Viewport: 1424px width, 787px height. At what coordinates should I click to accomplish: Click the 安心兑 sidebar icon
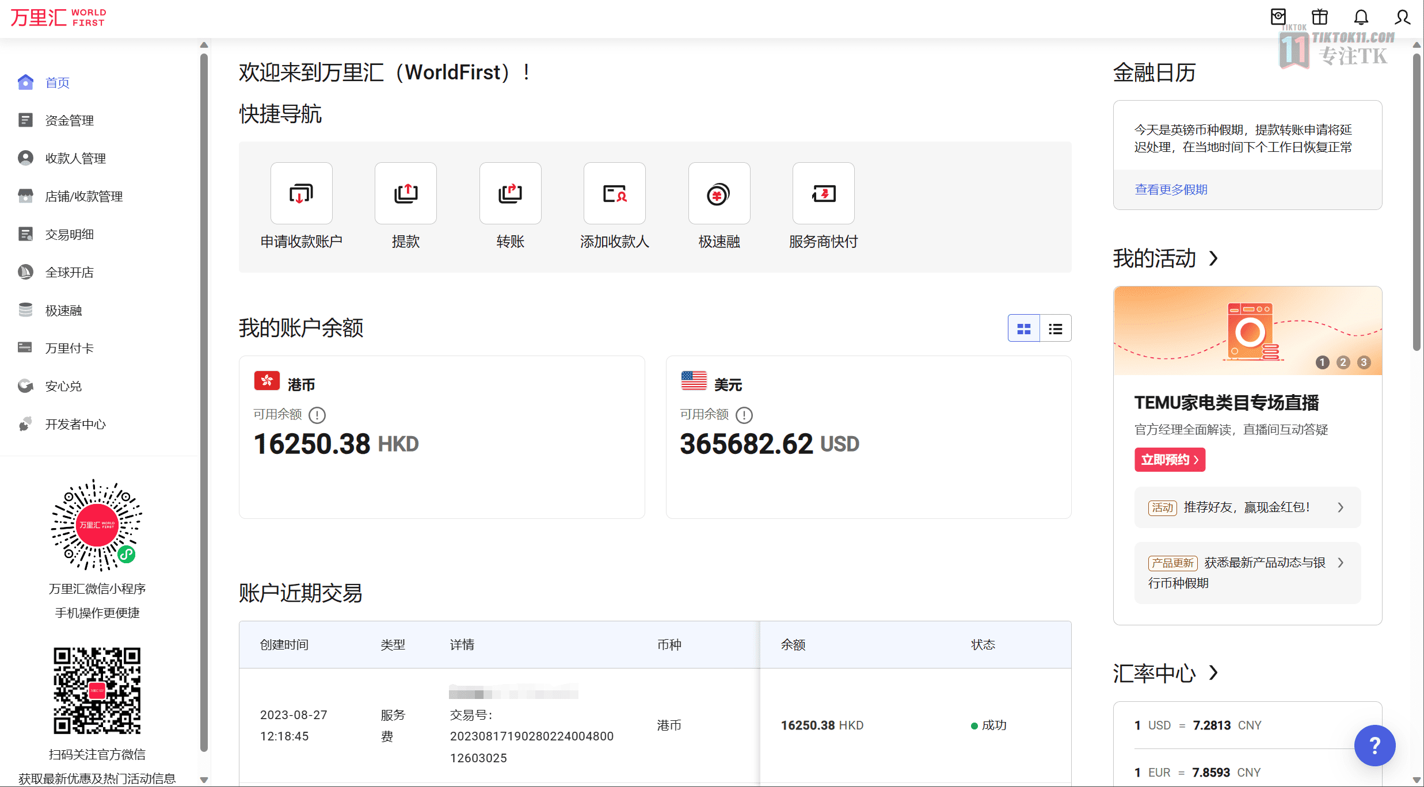tap(25, 386)
